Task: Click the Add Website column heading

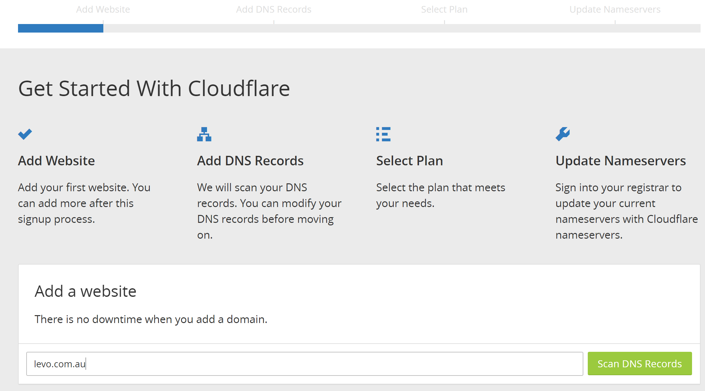Action: (x=57, y=161)
